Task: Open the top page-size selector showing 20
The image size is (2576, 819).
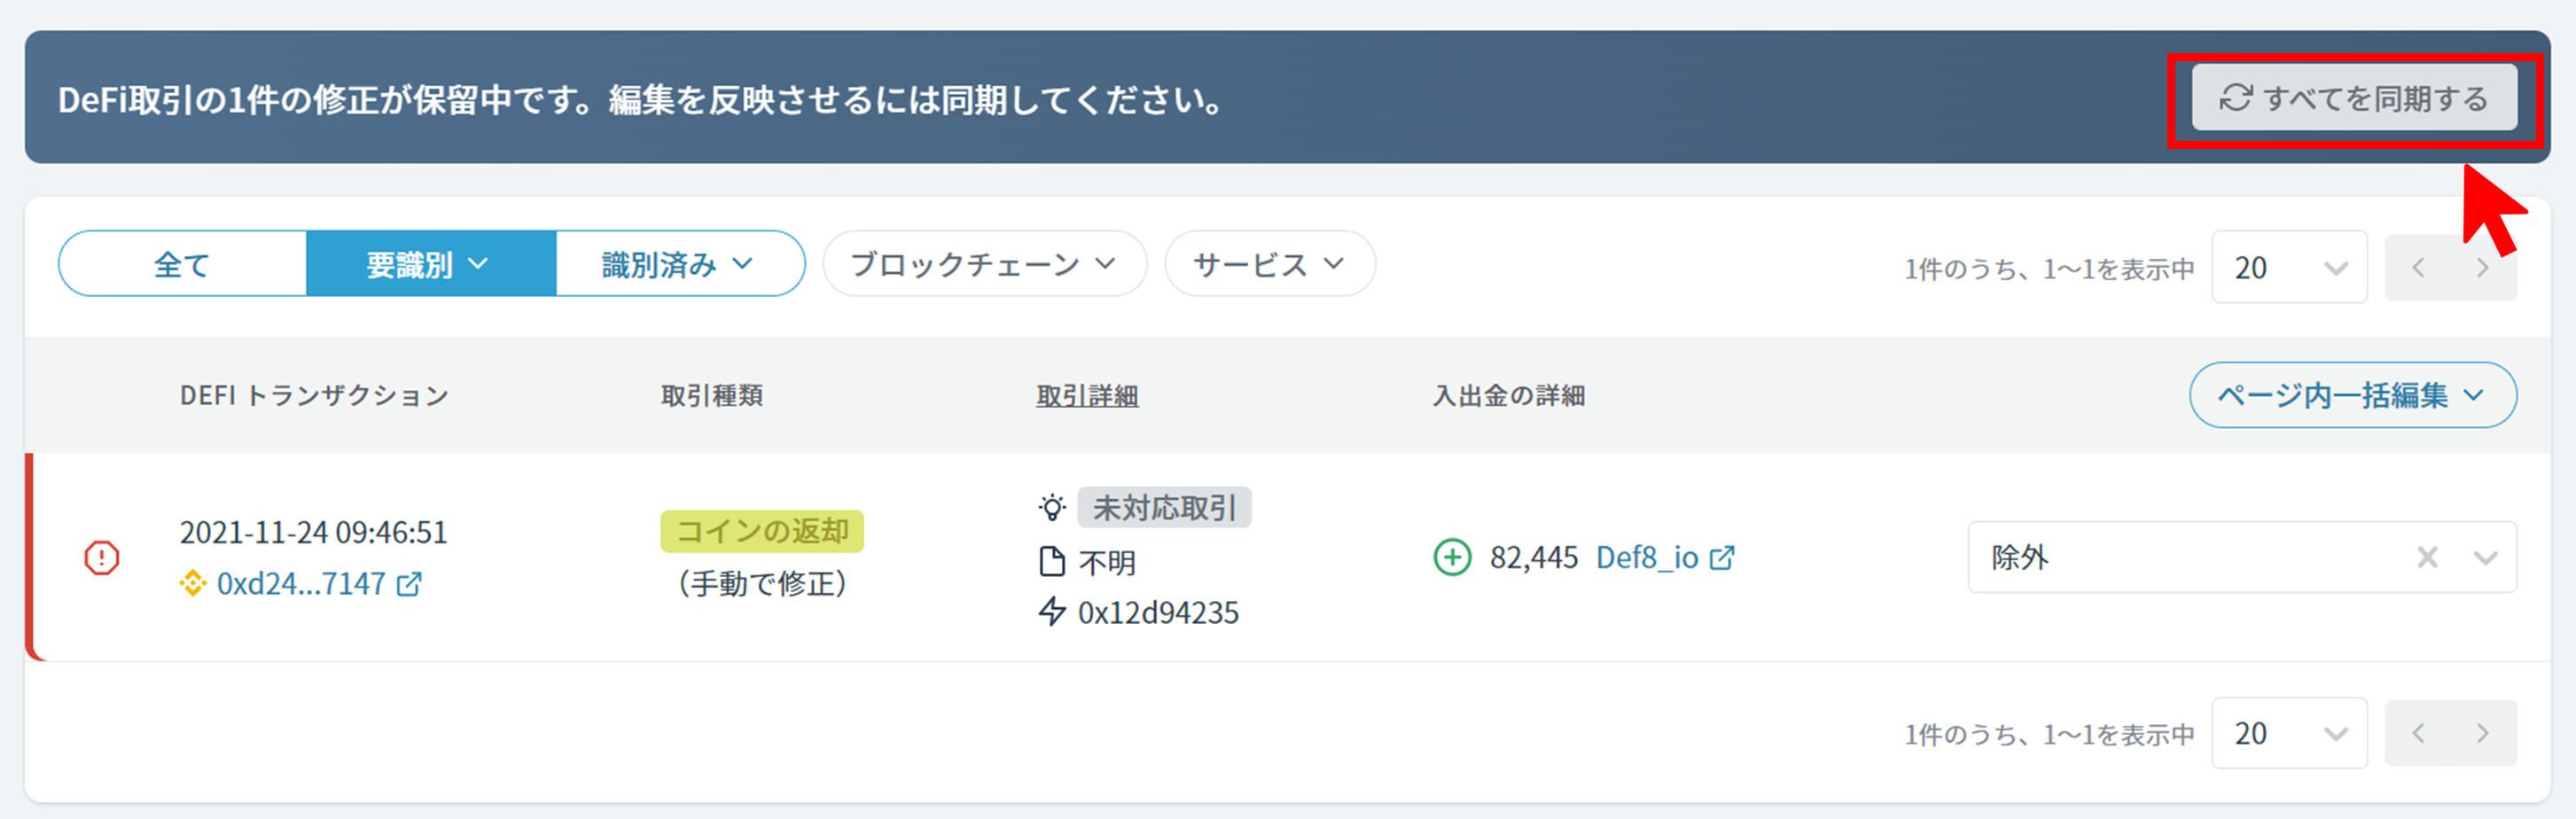Action: pyautogui.click(x=2288, y=268)
